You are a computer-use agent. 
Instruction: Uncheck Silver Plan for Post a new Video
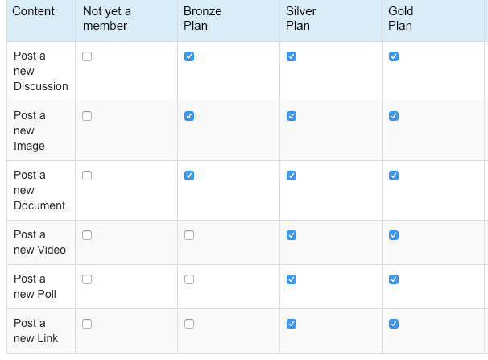pyautogui.click(x=292, y=235)
